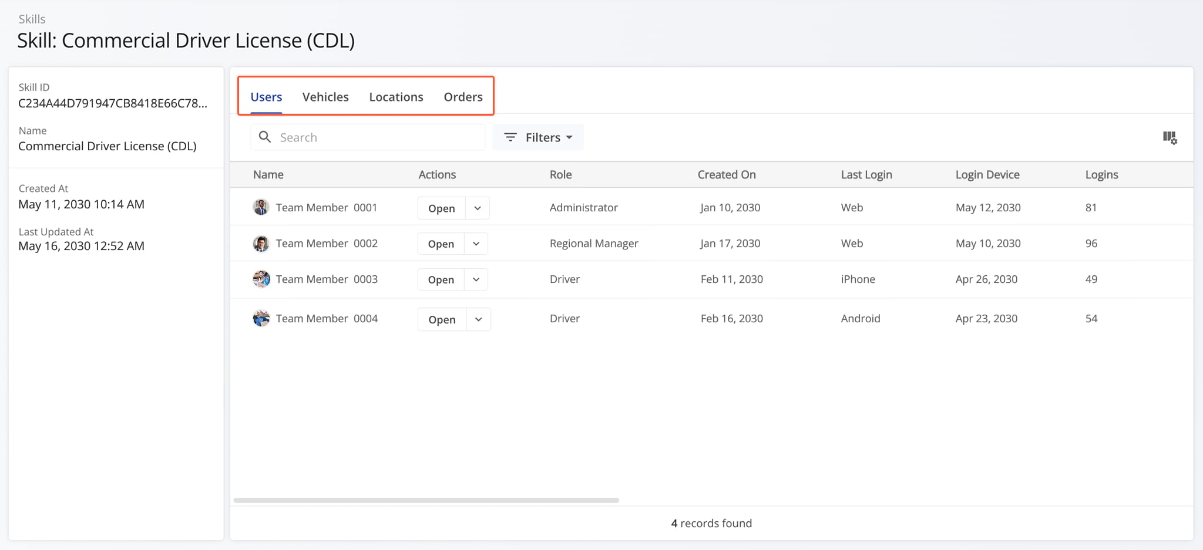Click the skill name value in details panel

pos(107,146)
